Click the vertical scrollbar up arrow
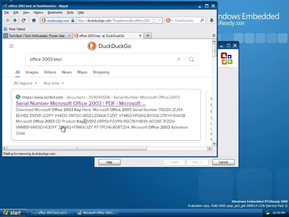Image resolution: width=289 pixels, height=217 pixels. tap(214, 42)
